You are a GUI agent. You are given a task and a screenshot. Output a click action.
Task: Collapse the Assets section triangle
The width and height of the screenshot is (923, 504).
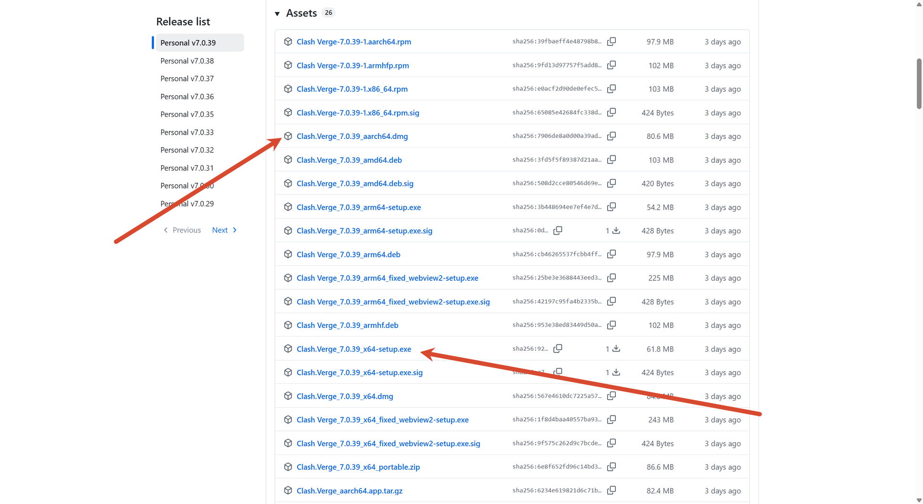pyautogui.click(x=277, y=13)
